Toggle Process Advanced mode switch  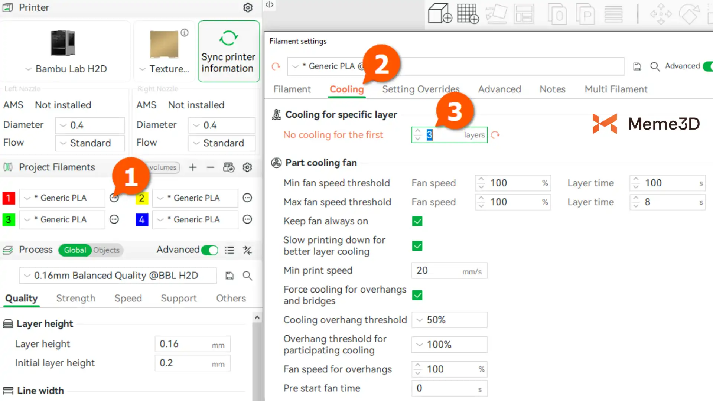point(209,250)
